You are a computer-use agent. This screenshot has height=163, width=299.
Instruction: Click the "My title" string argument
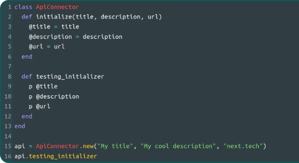coord(115,146)
